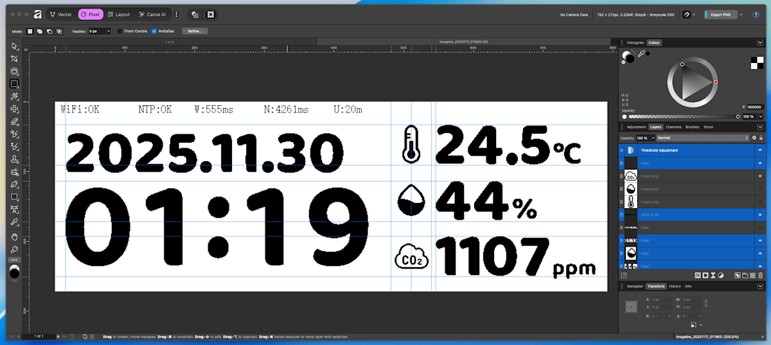Open the Adjustment tab
This screenshot has width=771, height=345.
coord(636,127)
